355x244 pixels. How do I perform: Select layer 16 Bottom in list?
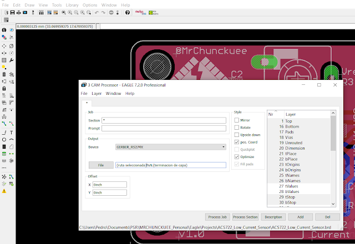coord(299,126)
